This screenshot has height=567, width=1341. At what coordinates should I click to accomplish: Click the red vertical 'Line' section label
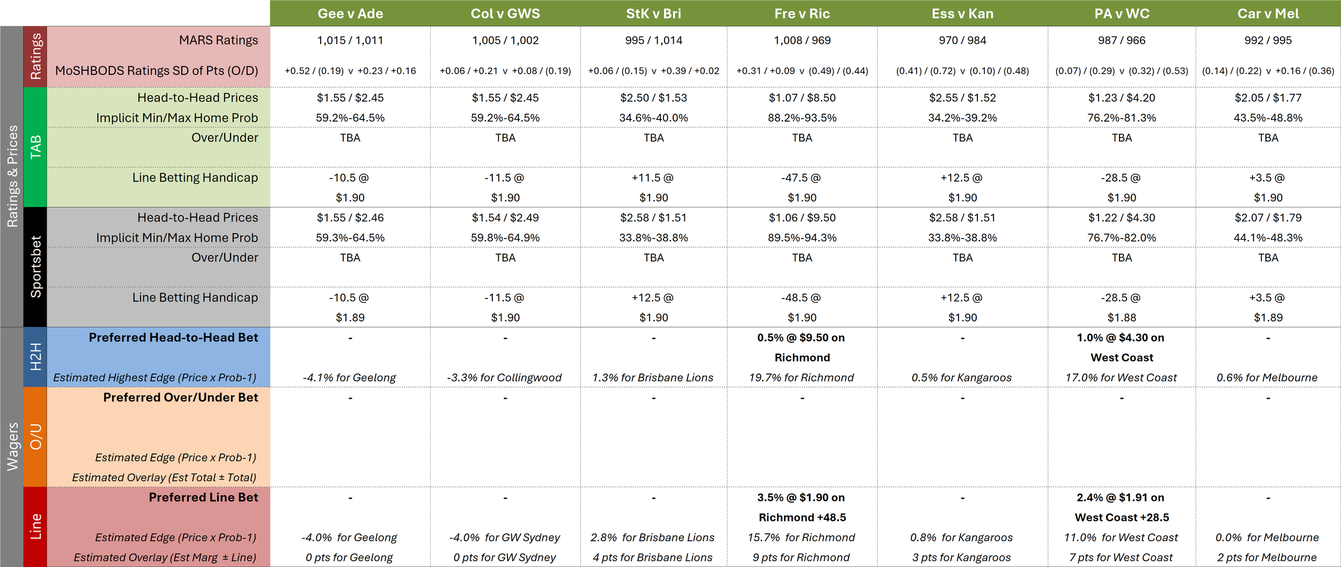pos(35,526)
